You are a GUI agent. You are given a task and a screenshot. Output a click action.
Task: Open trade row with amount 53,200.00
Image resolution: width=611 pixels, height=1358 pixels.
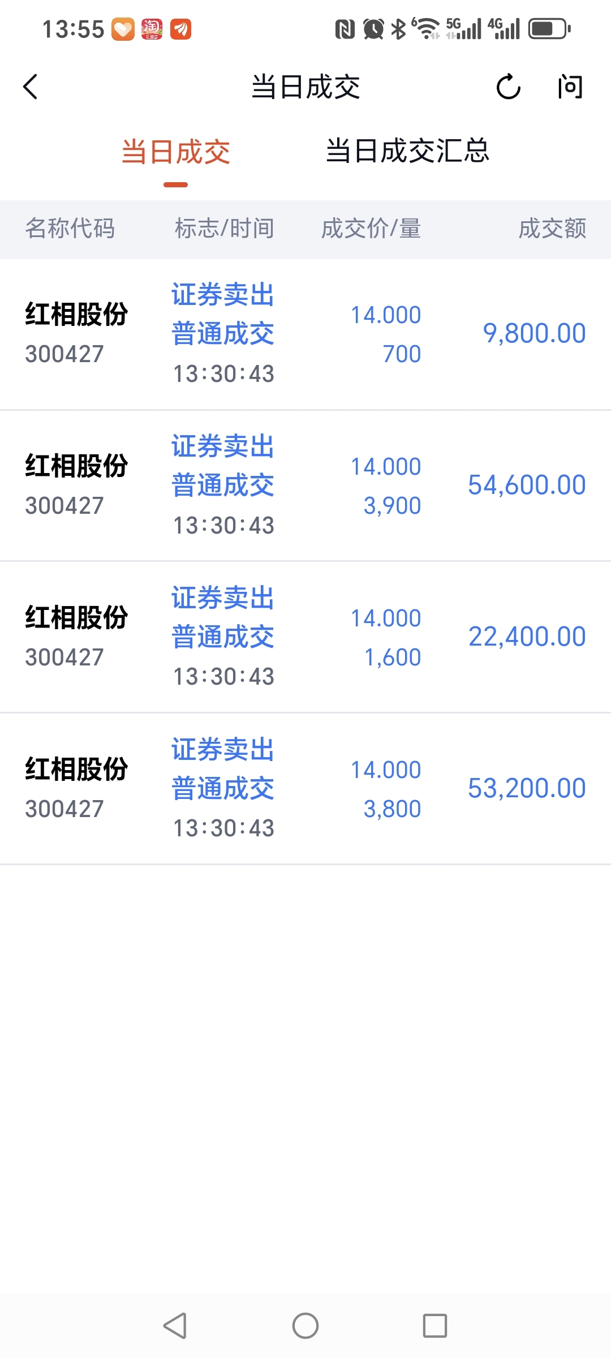[x=305, y=789]
